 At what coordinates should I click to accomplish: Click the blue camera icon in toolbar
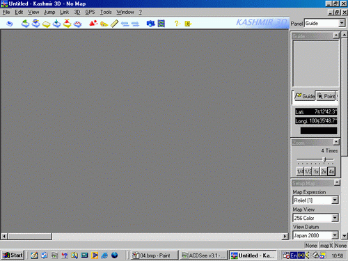click(x=151, y=24)
